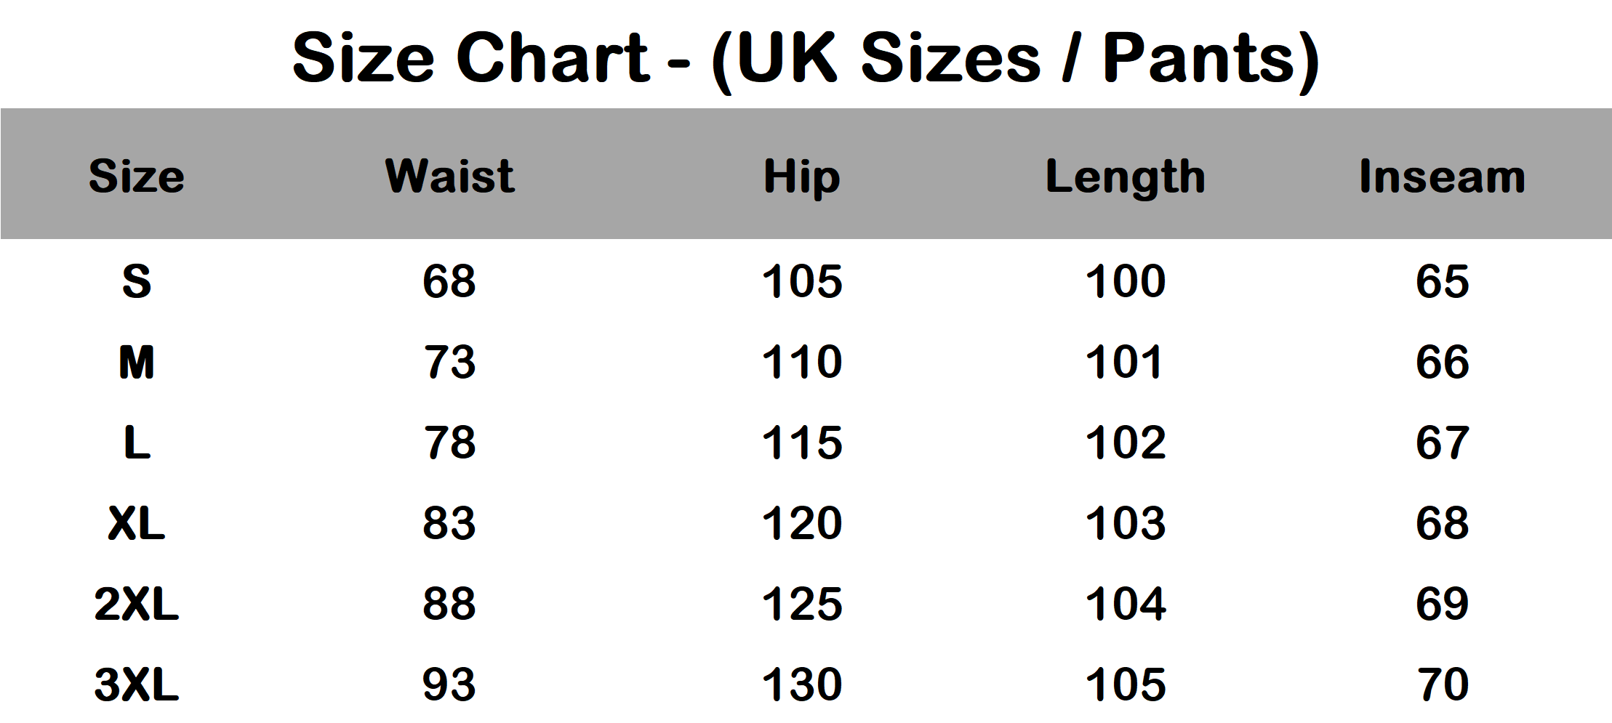This screenshot has height=723, width=1612.
Task: Select the L size row label
Action: (x=137, y=443)
